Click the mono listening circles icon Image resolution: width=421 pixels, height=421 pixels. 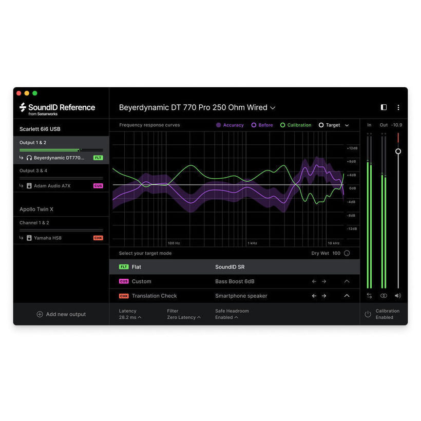pos(384,296)
